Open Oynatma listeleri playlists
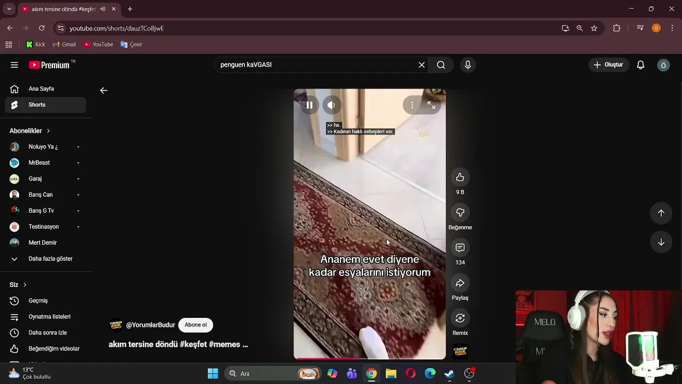 pos(46,317)
